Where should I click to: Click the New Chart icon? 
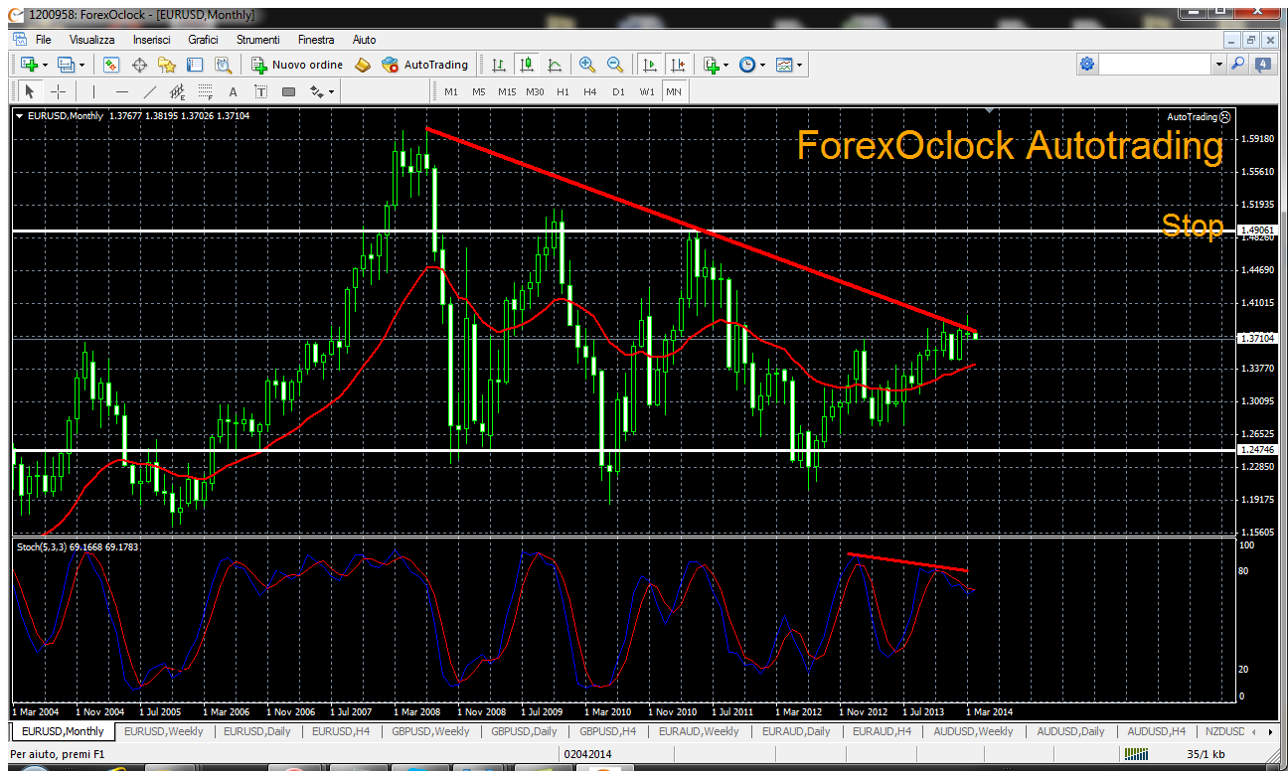pyautogui.click(x=29, y=65)
